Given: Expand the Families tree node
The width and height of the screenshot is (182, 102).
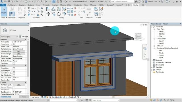Looking at the screenshot, I should [x=152, y=67].
